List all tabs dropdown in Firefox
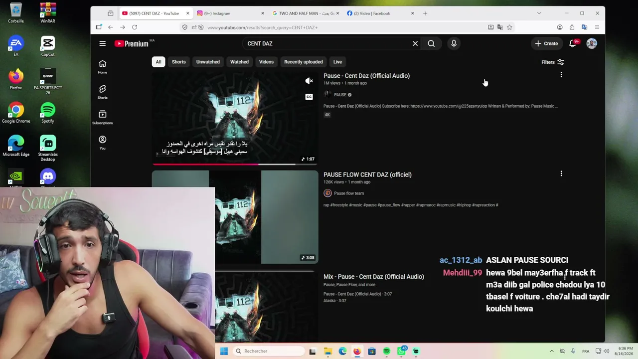Screen dimensions: 638x359 tap(539, 13)
